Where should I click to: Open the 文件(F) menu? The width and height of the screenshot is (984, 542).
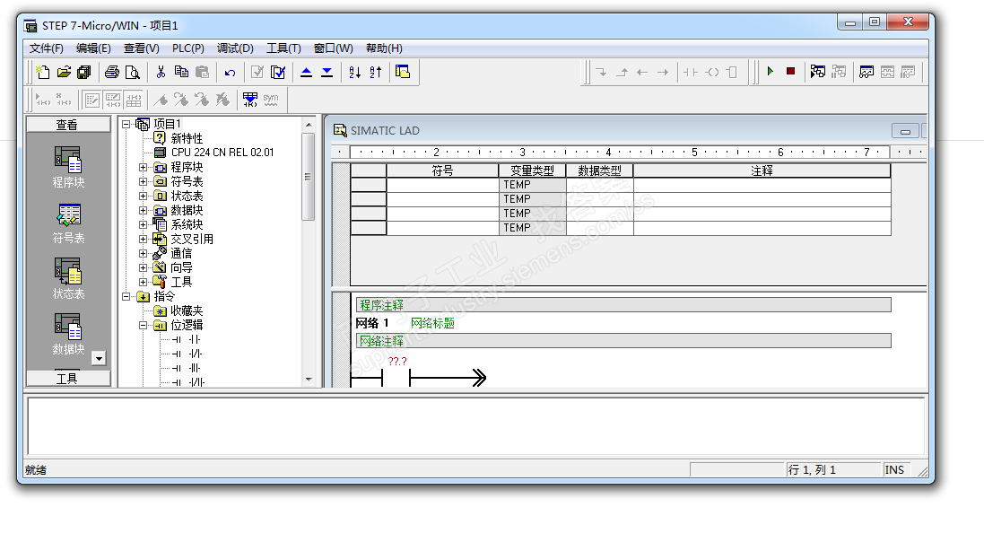47,48
